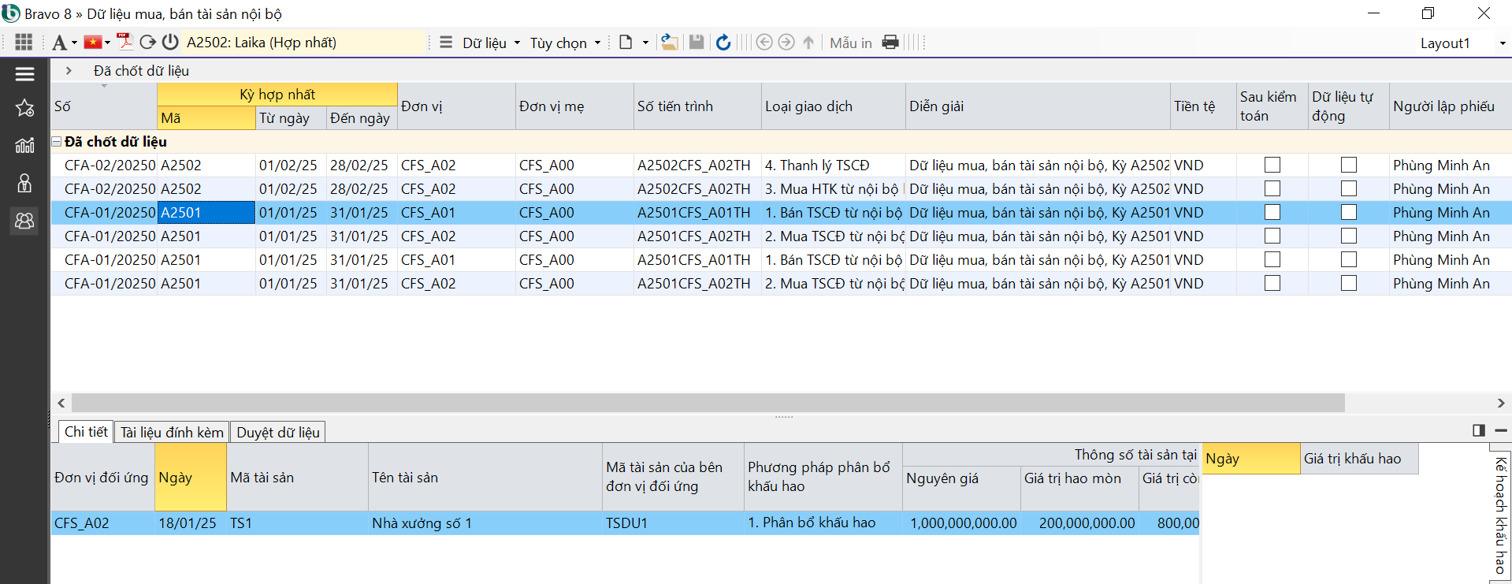
Task: Click the power/logout icon
Action: click(170, 43)
